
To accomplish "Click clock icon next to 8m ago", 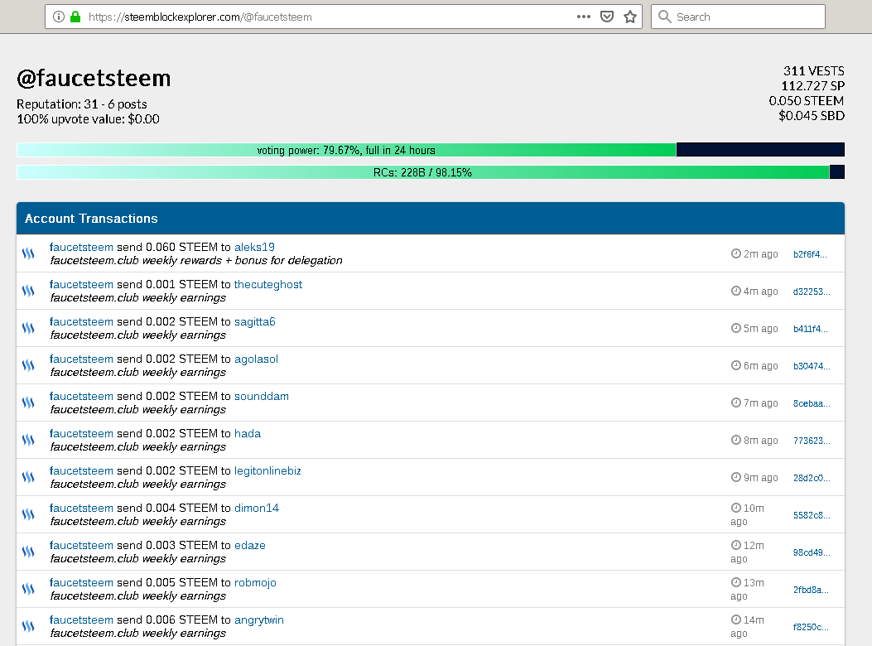I will (x=735, y=440).
